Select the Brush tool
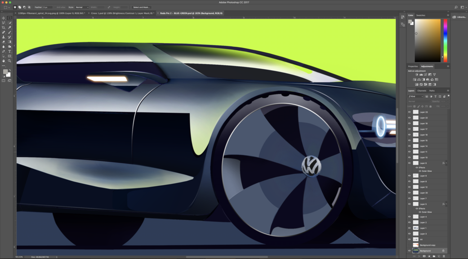 (x=9, y=32)
